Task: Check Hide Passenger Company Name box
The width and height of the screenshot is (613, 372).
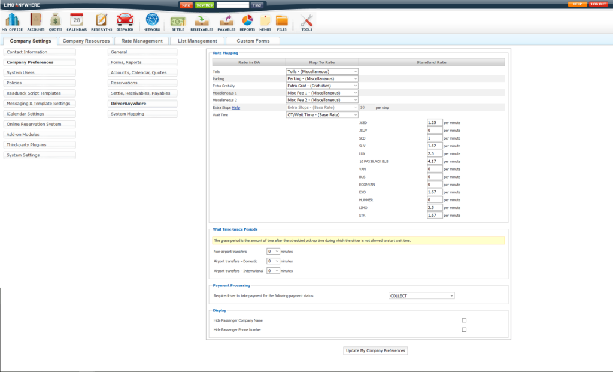Action: pyautogui.click(x=464, y=320)
